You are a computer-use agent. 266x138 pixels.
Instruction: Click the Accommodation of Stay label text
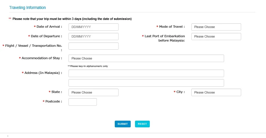click(x=42, y=58)
